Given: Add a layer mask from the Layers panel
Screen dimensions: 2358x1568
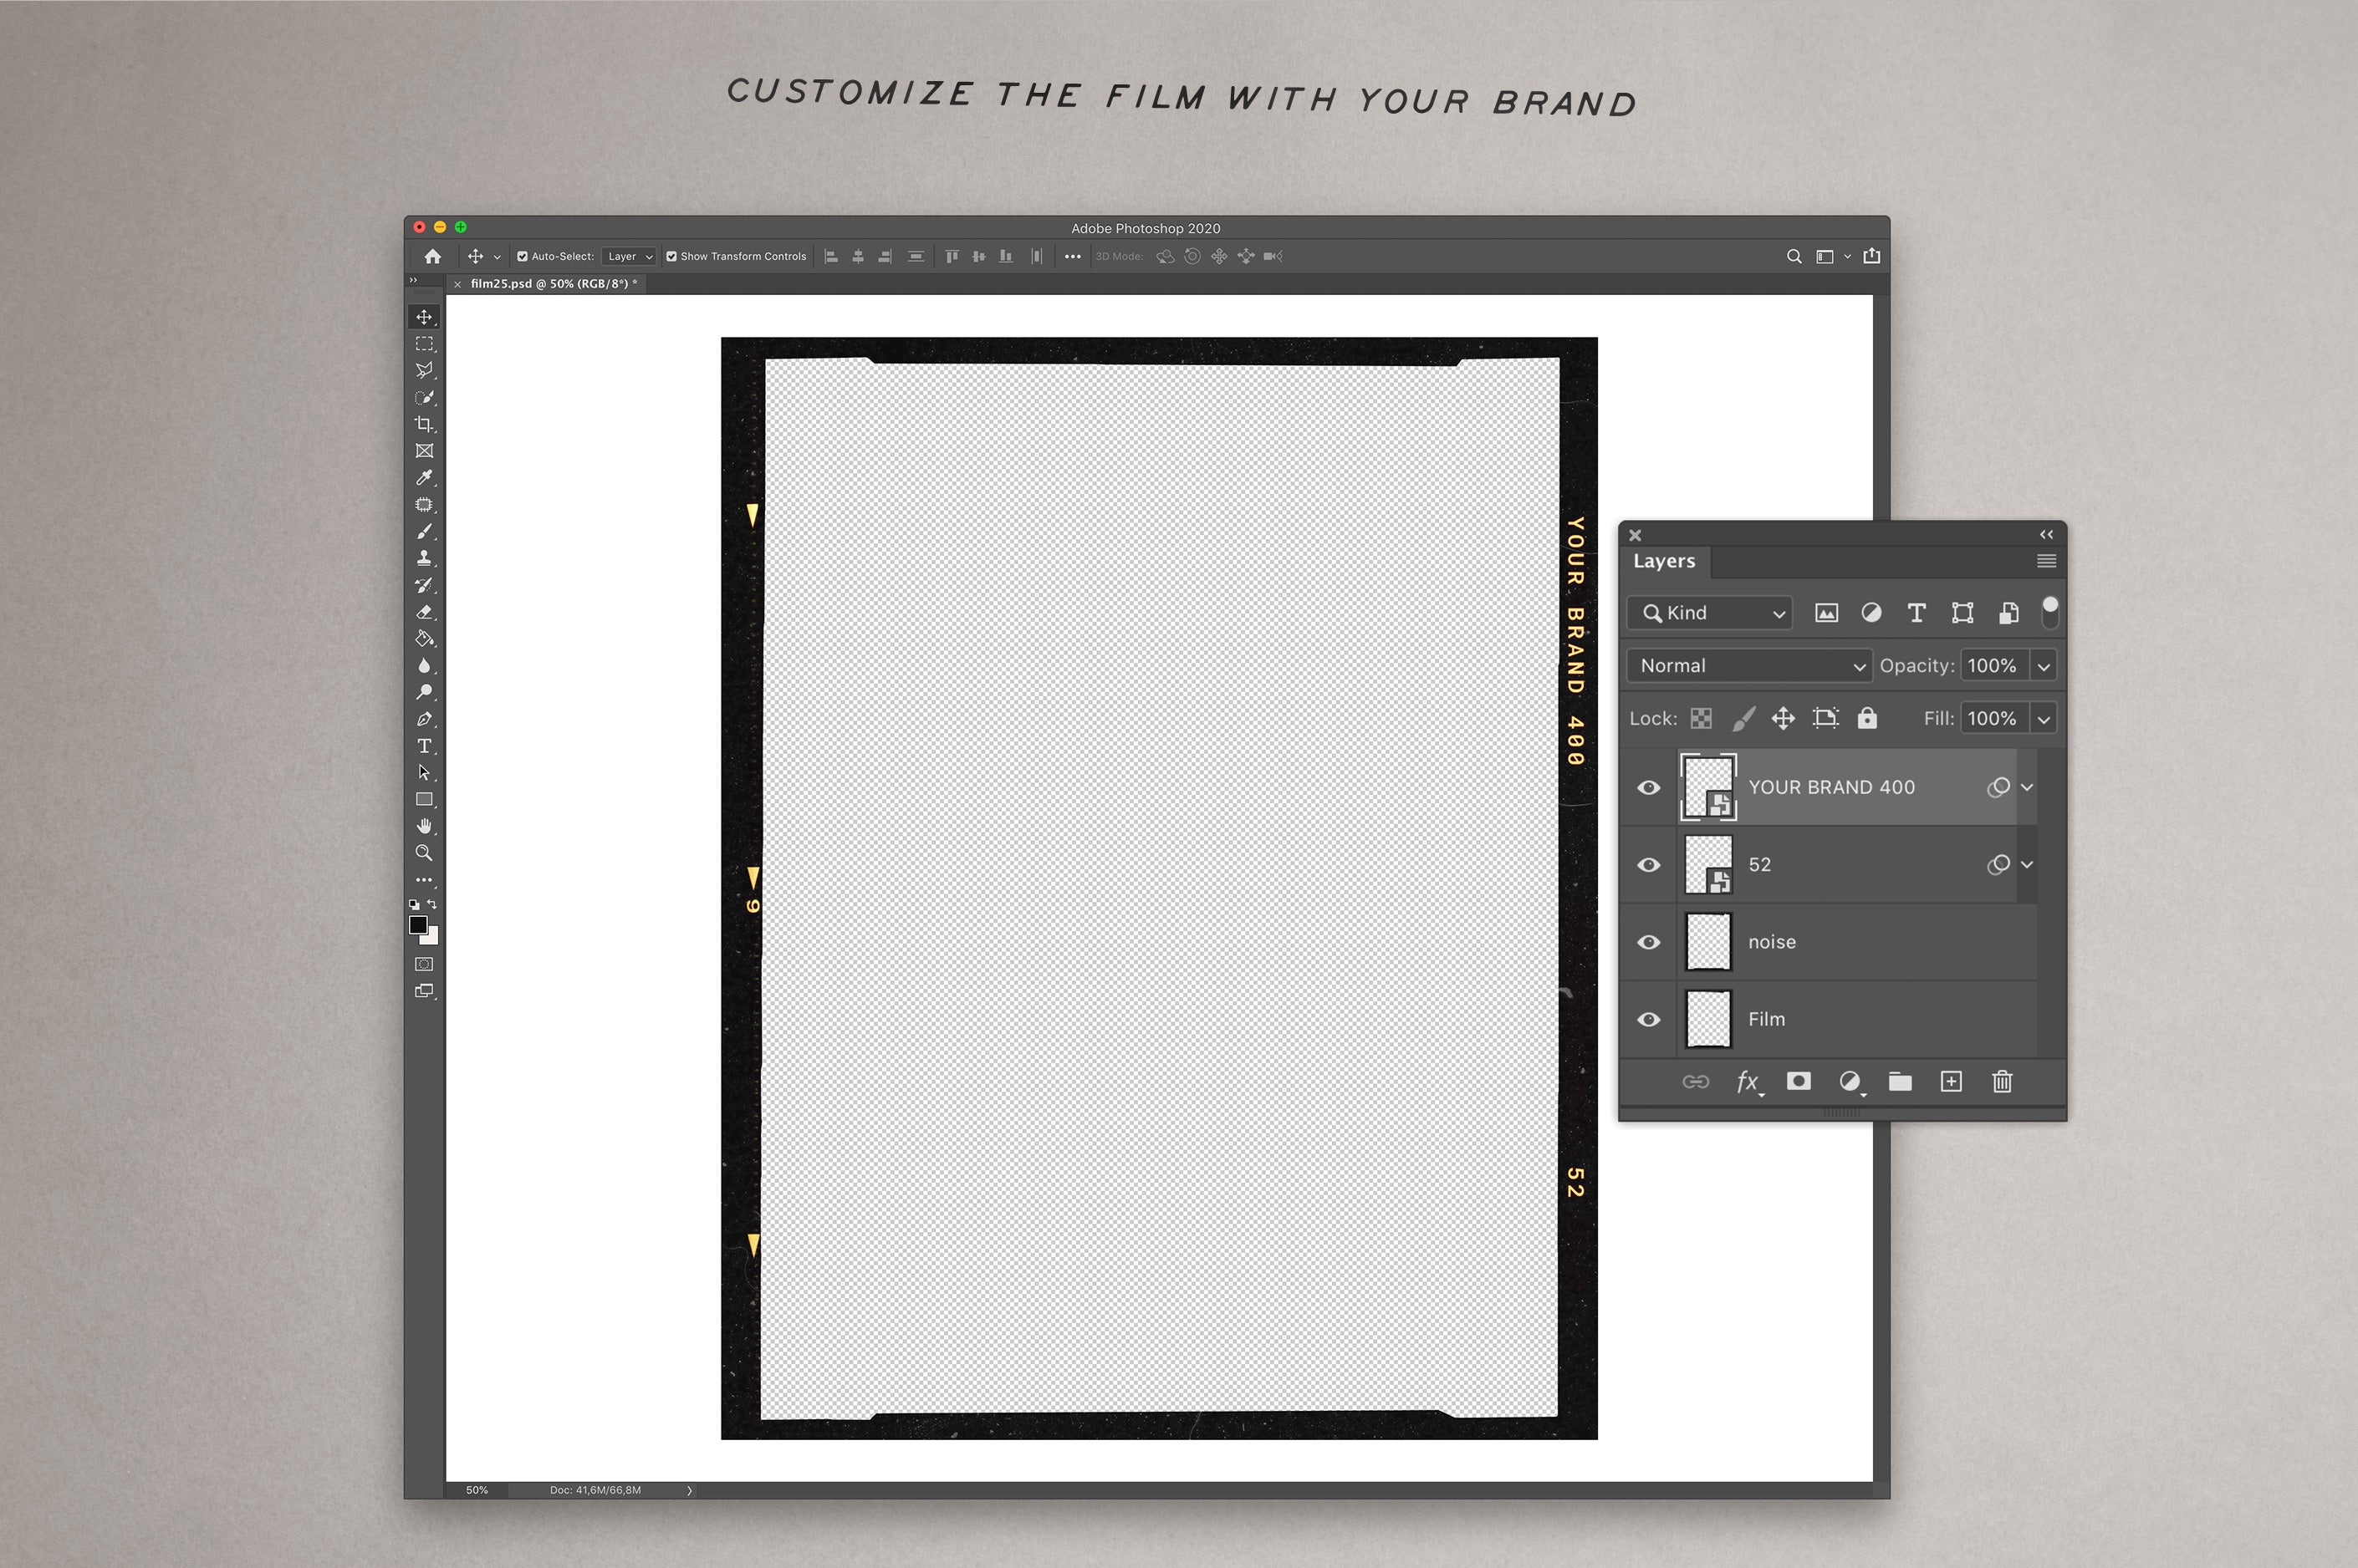Looking at the screenshot, I should tap(1799, 1082).
